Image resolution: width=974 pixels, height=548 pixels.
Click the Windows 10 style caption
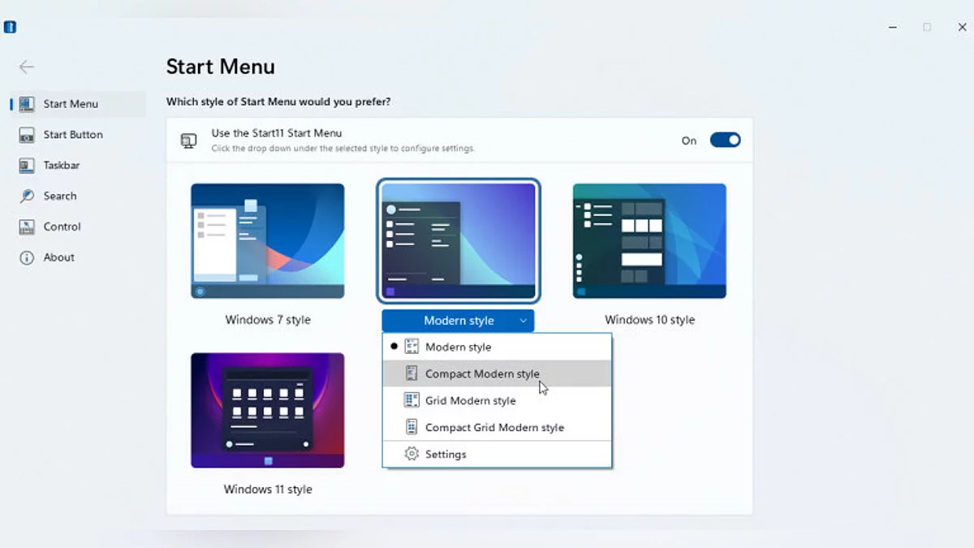(x=649, y=320)
